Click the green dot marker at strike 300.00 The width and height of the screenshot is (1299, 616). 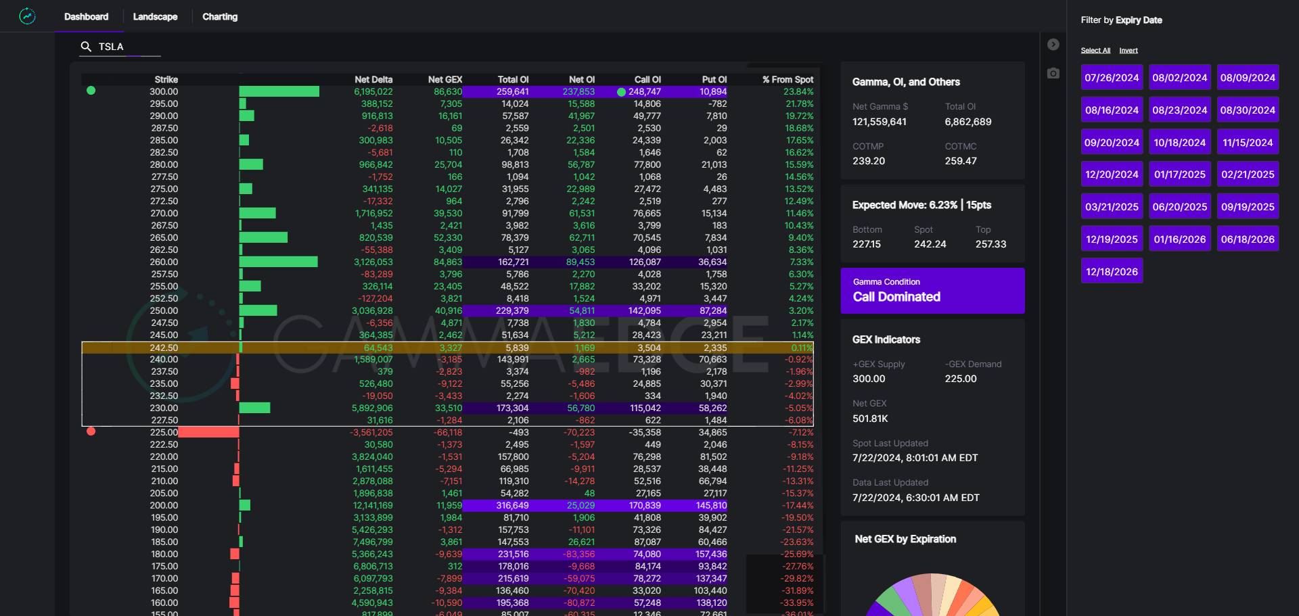pyautogui.click(x=91, y=91)
